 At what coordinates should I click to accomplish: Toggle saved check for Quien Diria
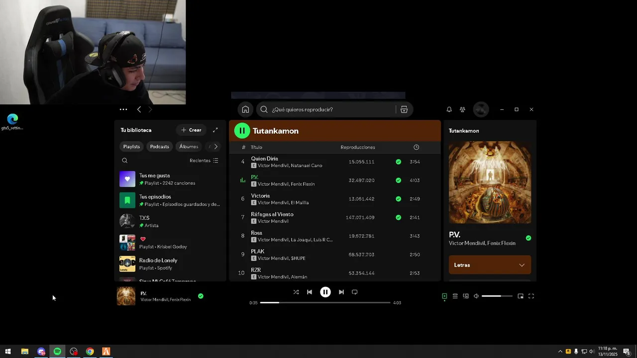398,162
